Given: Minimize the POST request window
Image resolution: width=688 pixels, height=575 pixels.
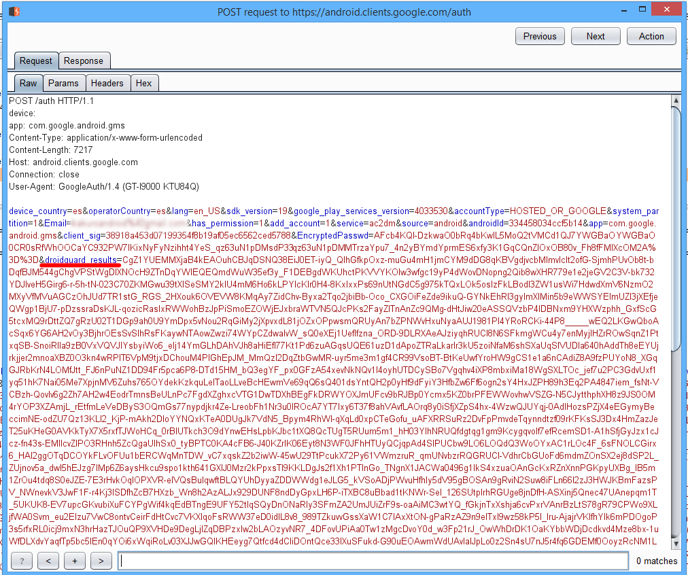Looking at the screenshot, I should click(624, 10).
